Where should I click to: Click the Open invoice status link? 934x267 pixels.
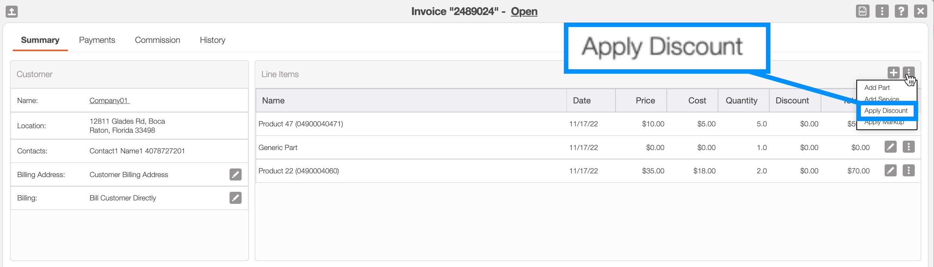click(524, 12)
